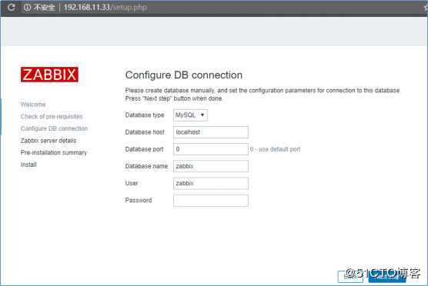Click the 'Database type' label
This screenshot has width=428, height=286.
145,115
